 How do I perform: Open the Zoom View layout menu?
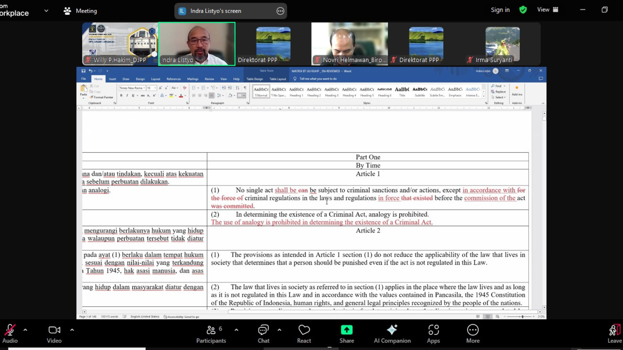point(547,10)
